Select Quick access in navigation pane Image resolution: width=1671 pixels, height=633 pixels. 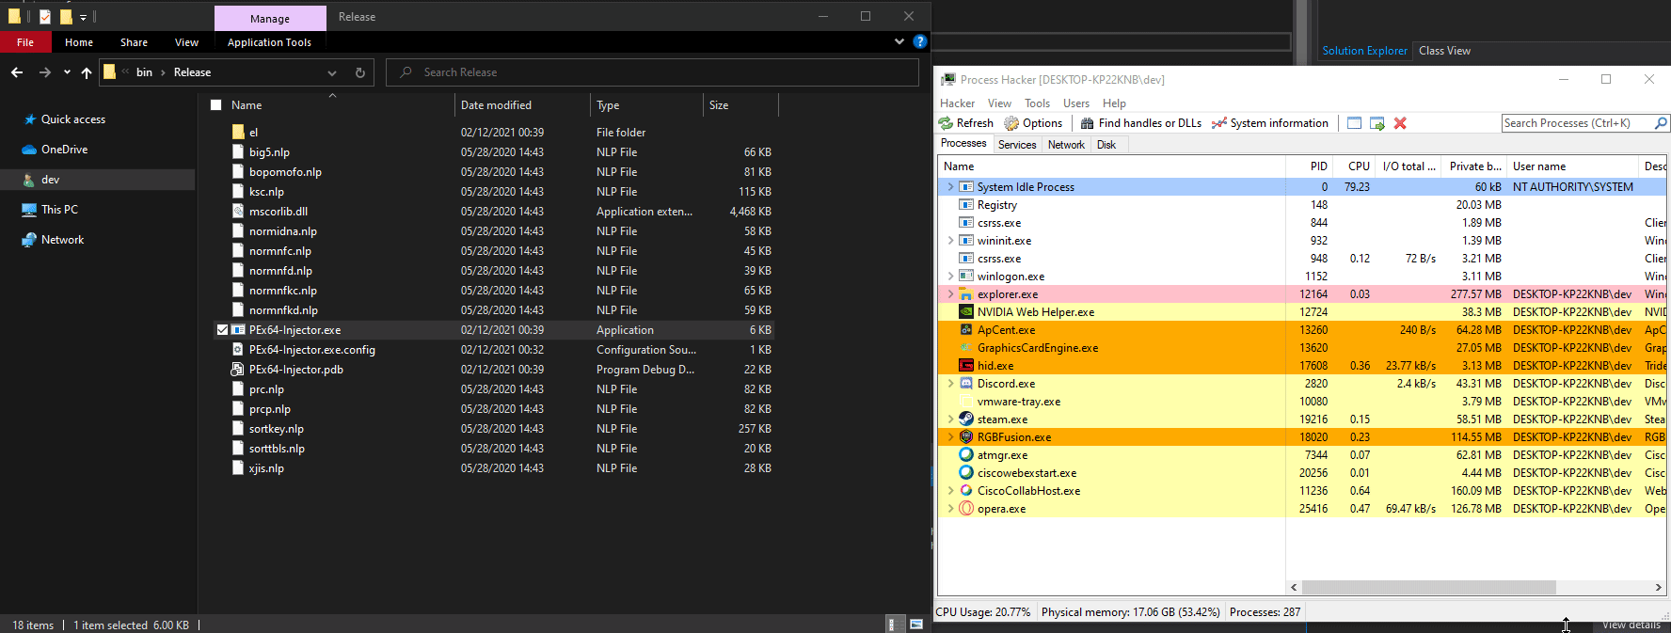click(x=73, y=119)
